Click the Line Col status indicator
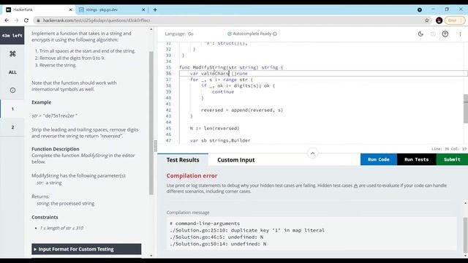 tap(448, 149)
